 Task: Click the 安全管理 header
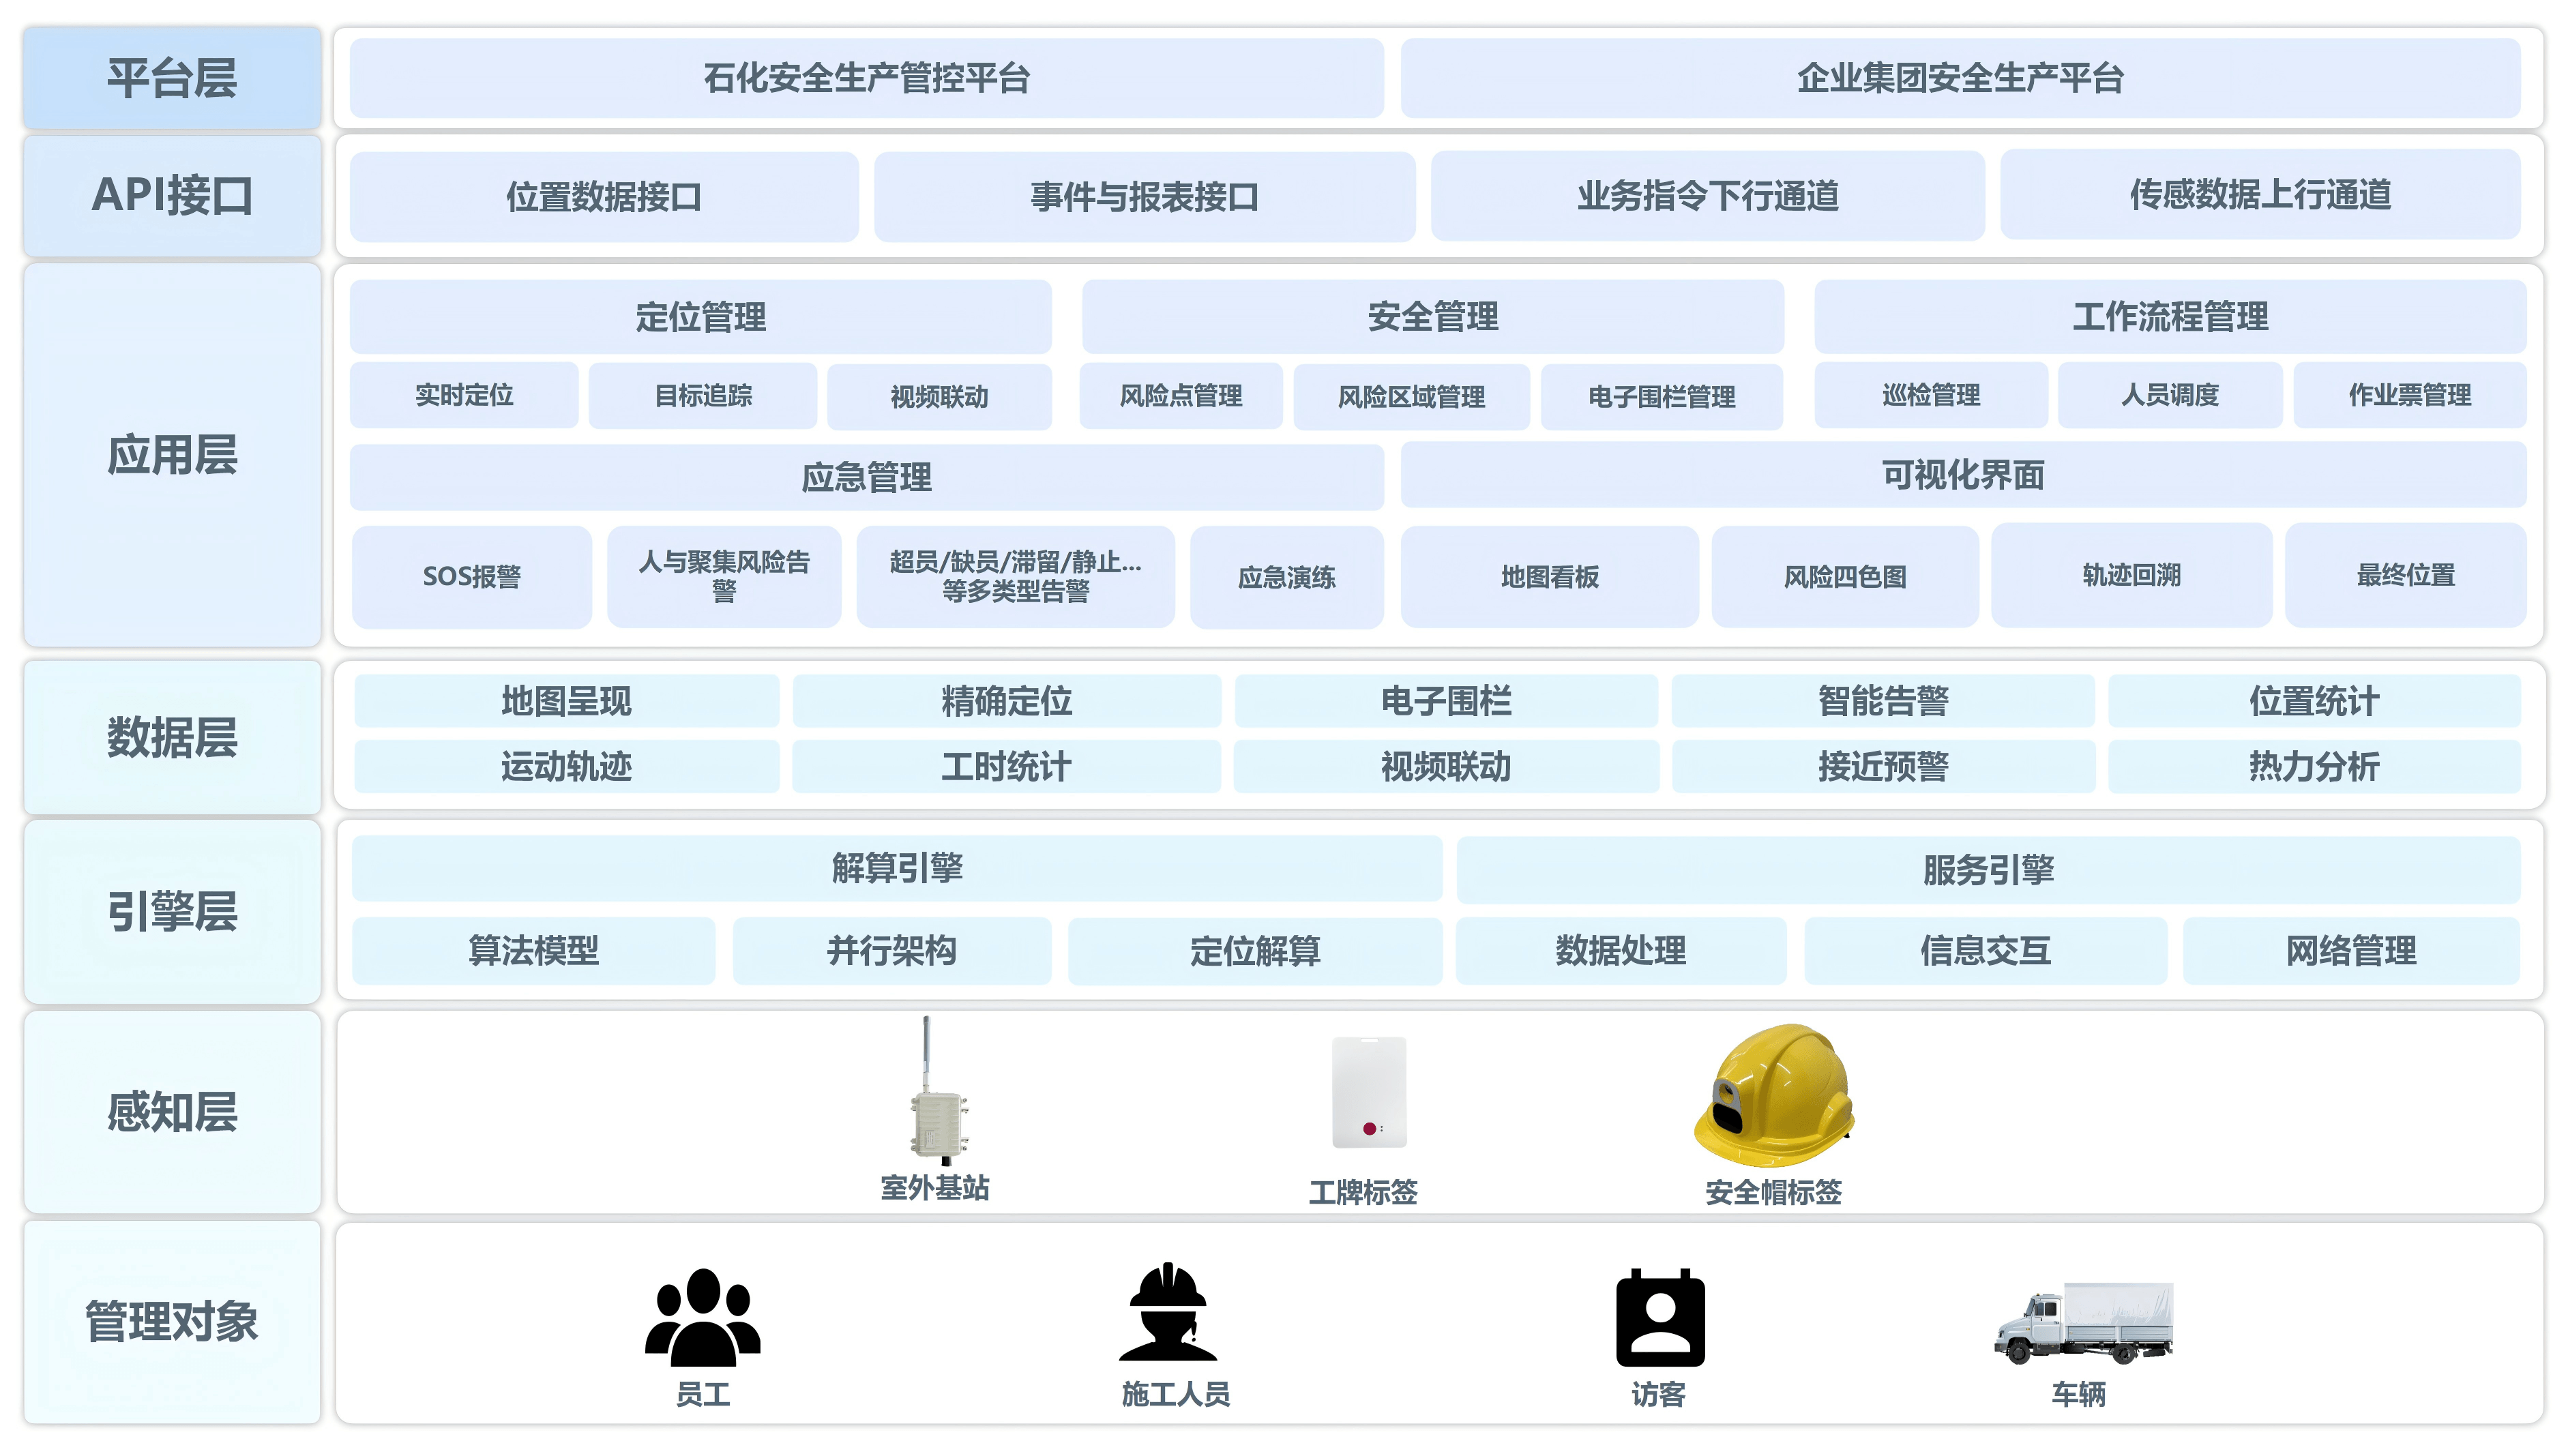point(1433,317)
